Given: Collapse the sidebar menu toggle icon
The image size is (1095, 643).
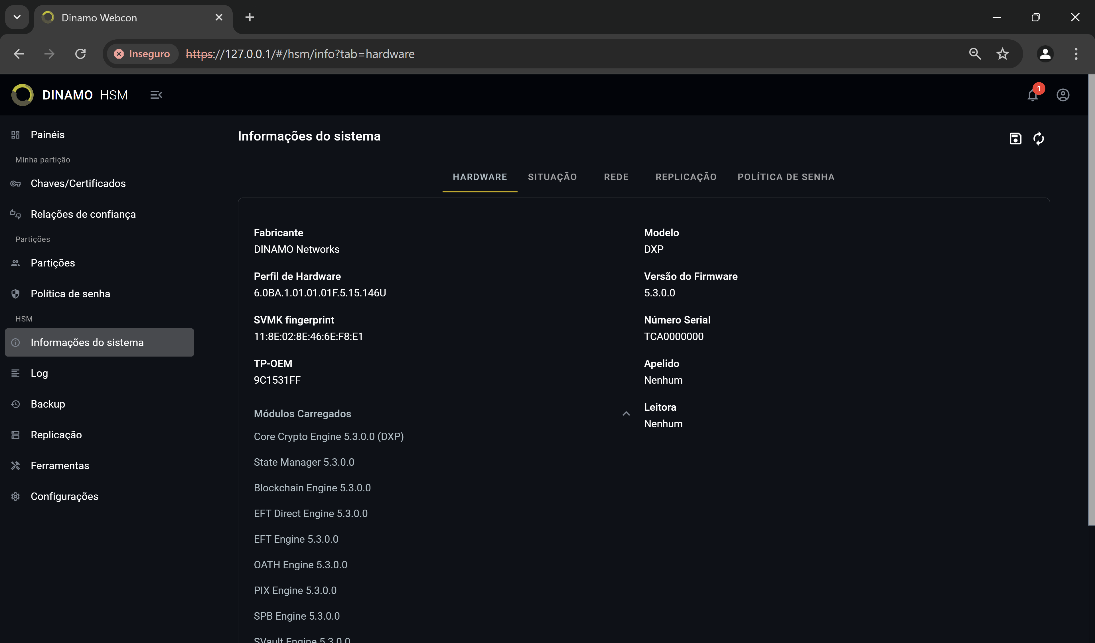Looking at the screenshot, I should click(156, 95).
